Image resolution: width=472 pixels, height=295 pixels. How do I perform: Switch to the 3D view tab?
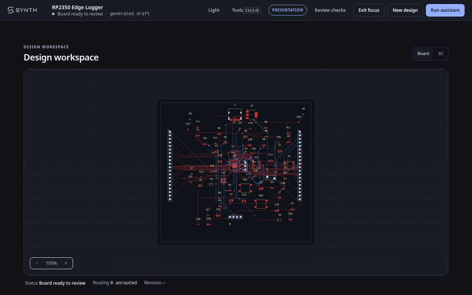tap(440, 53)
